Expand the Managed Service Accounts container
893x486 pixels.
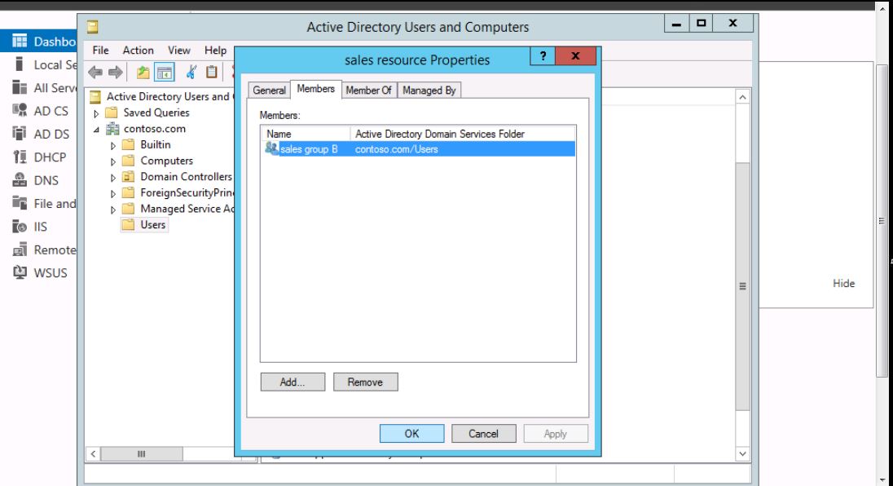pos(112,210)
